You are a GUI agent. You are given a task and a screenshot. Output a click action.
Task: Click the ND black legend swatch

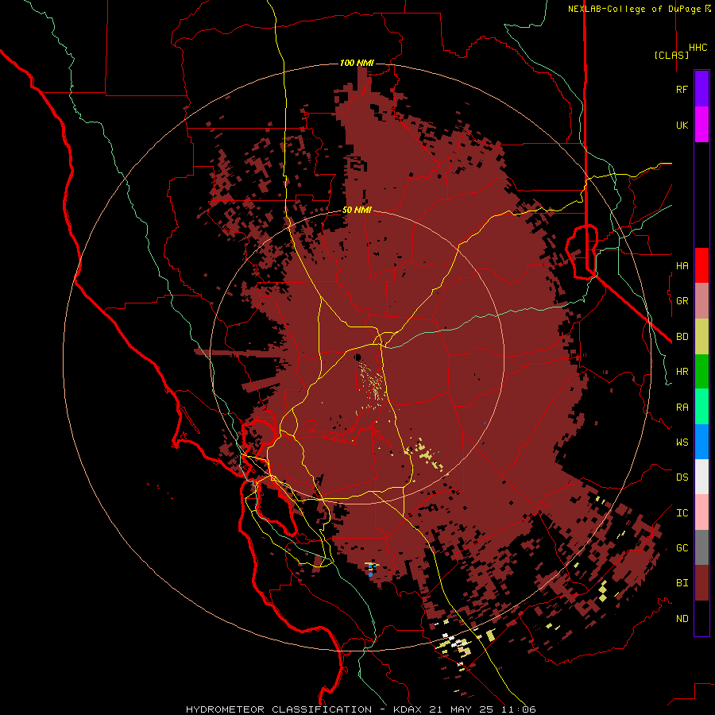[x=701, y=618]
